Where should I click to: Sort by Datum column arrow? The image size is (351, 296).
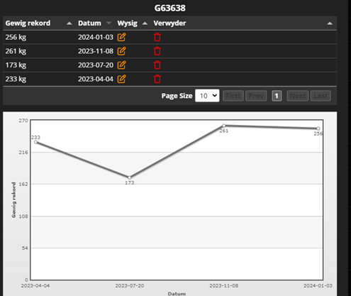[x=108, y=23]
